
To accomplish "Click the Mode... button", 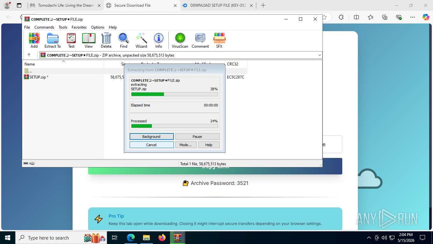I will point(186,145).
